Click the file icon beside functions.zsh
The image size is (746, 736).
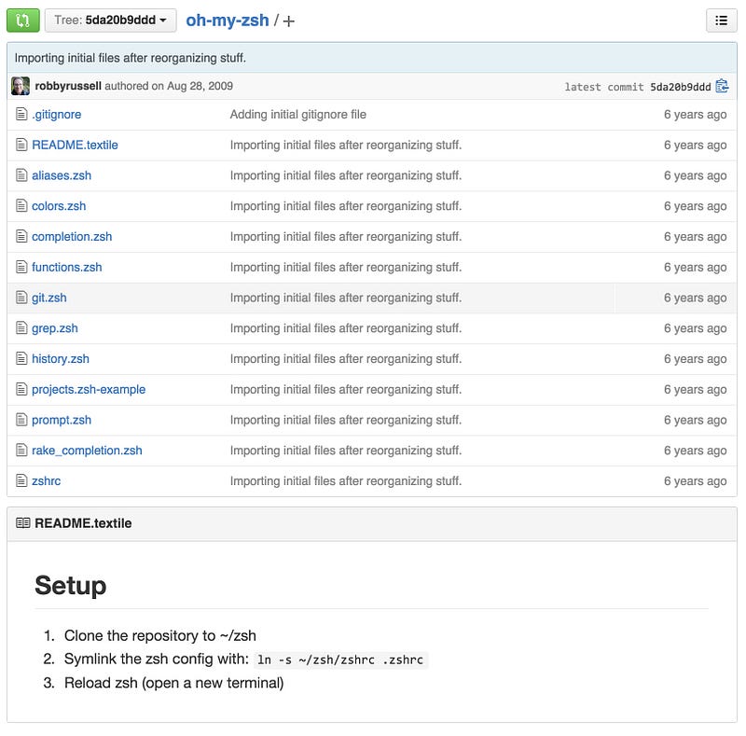coord(21,267)
